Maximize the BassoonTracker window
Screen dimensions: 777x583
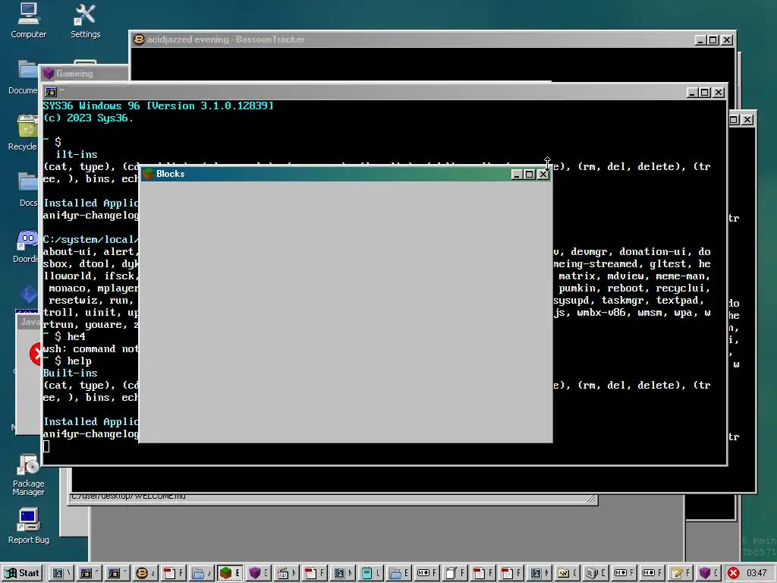coord(713,39)
